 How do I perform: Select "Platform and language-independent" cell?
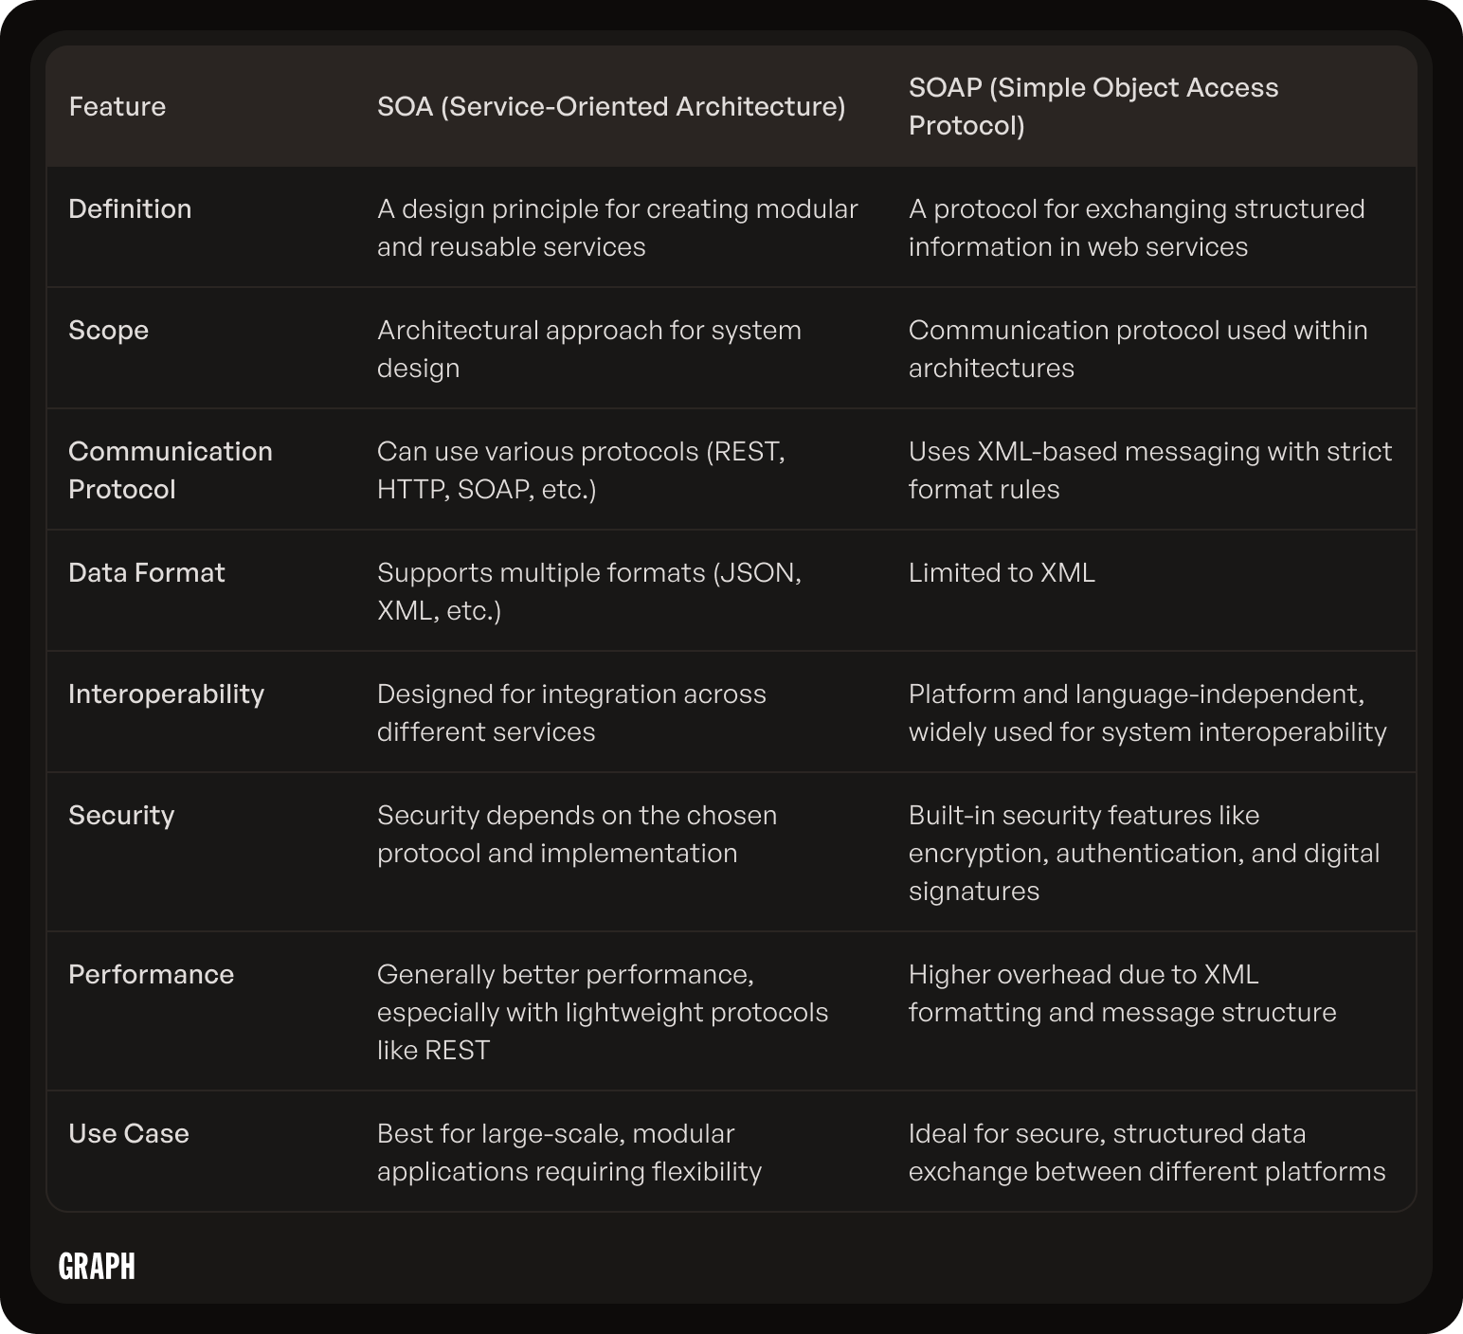pos(1147,712)
